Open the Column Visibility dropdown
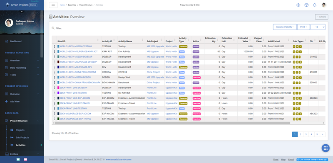Viewport: 333px width, 163px height. pos(285,27)
